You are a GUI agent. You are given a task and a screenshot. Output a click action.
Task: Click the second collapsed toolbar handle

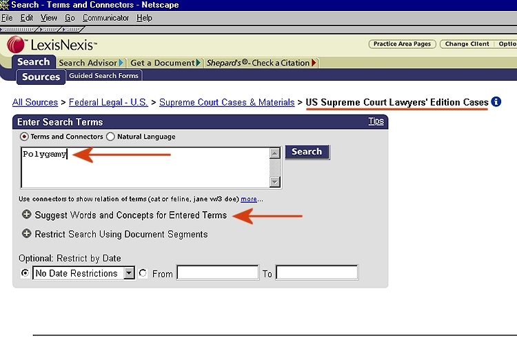tap(49, 30)
